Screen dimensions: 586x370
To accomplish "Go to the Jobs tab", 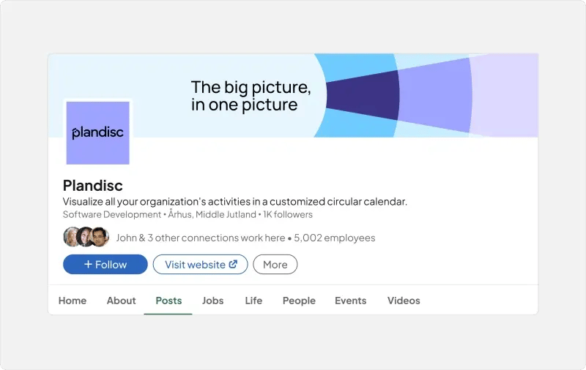I will (213, 301).
